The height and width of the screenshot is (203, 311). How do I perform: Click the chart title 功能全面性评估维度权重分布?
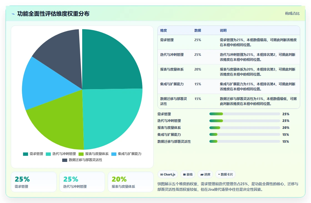tap(53, 14)
